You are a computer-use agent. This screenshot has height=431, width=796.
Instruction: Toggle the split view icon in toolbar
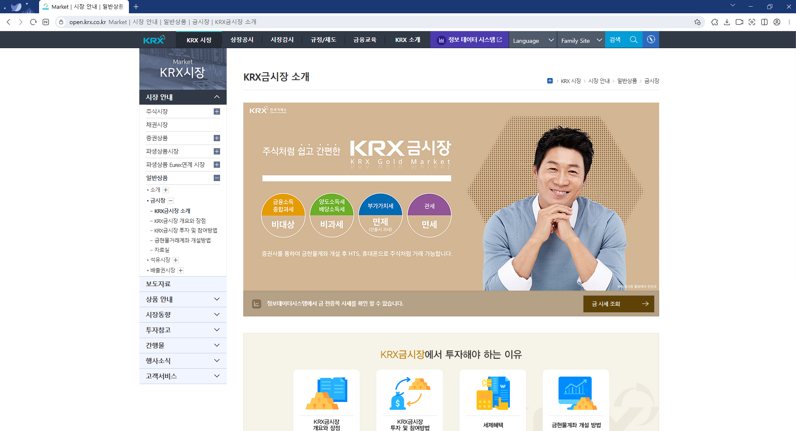click(764, 22)
